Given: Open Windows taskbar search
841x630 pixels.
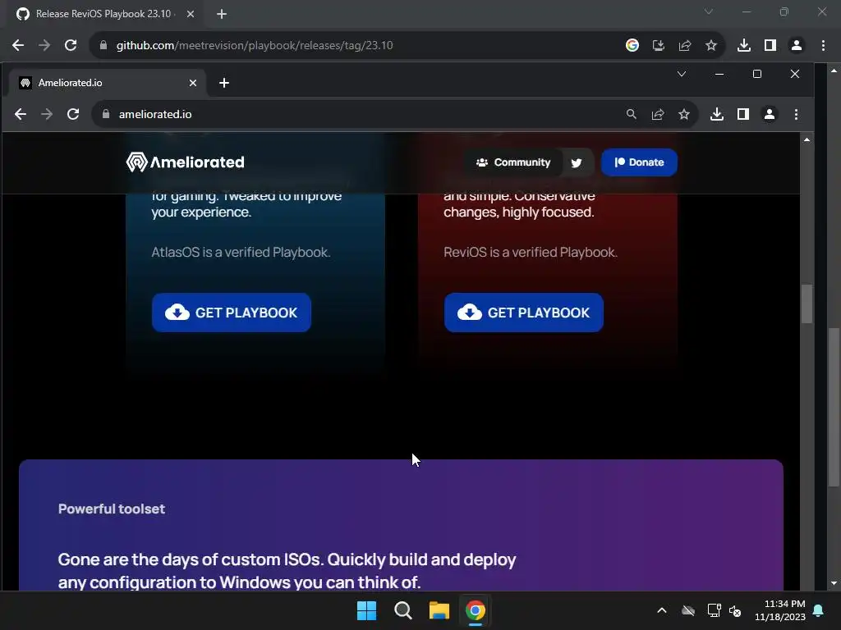Looking at the screenshot, I should coord(402,610).
